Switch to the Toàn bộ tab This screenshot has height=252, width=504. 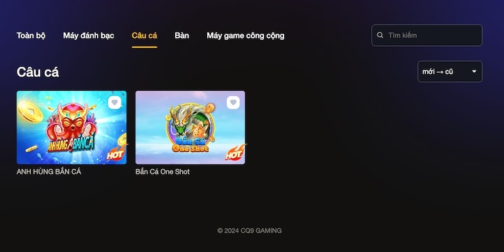pos(31,35)
